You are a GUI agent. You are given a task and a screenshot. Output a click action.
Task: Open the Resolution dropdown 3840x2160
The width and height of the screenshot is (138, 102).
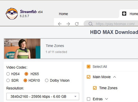click(43, 96)
